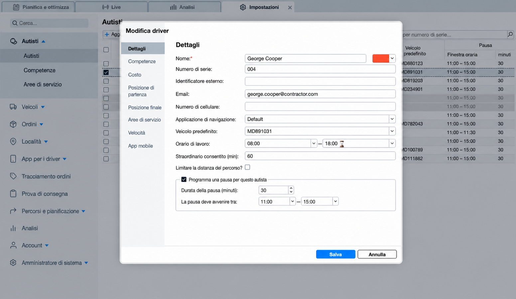Click the Prova di consegna clipboard icon
This screenshot has height=299, width=516.
[x=13, y=194]
